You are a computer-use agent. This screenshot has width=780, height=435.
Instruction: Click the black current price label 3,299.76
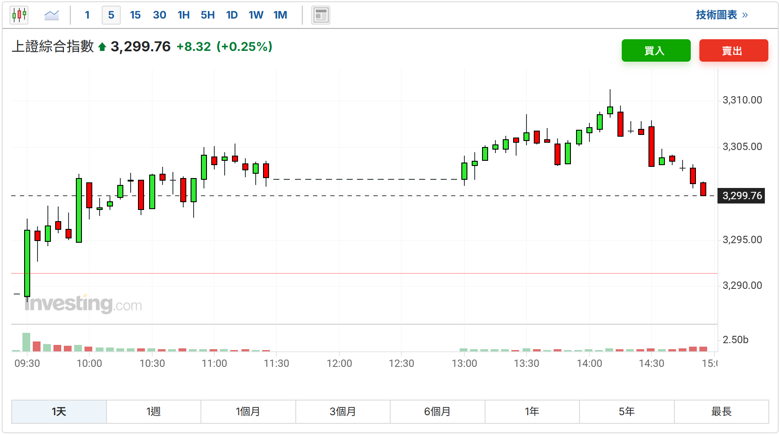742,196
